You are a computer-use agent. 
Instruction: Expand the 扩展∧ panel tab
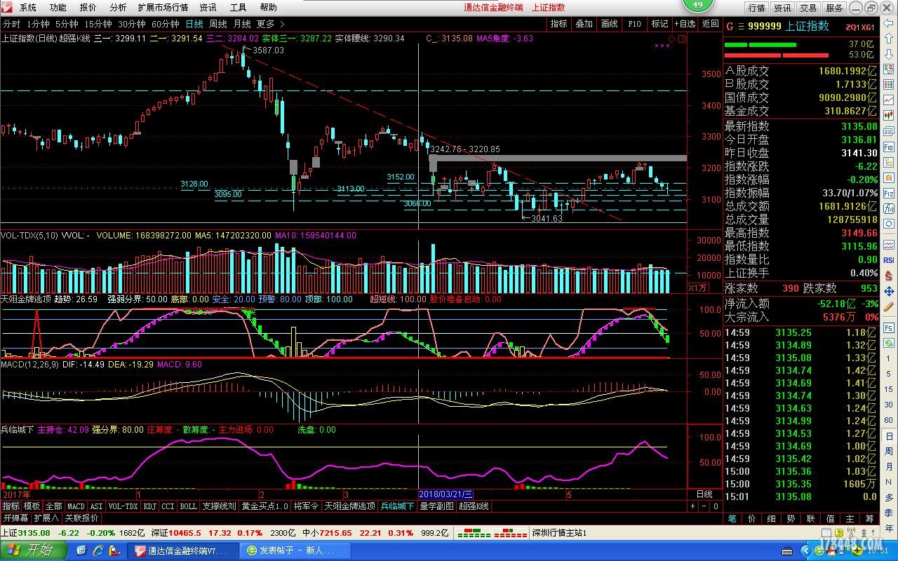tap(47, 518)
